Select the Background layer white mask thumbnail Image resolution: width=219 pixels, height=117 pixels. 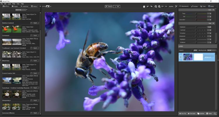199,57
